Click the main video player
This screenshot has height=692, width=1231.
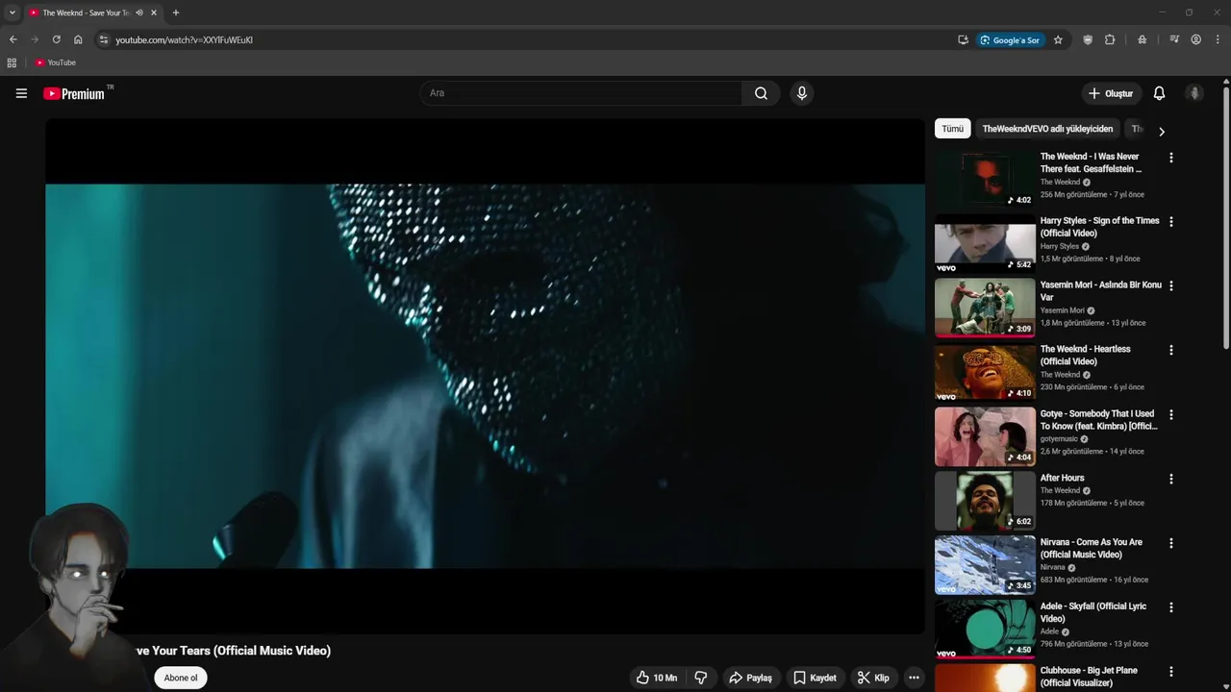485,376
